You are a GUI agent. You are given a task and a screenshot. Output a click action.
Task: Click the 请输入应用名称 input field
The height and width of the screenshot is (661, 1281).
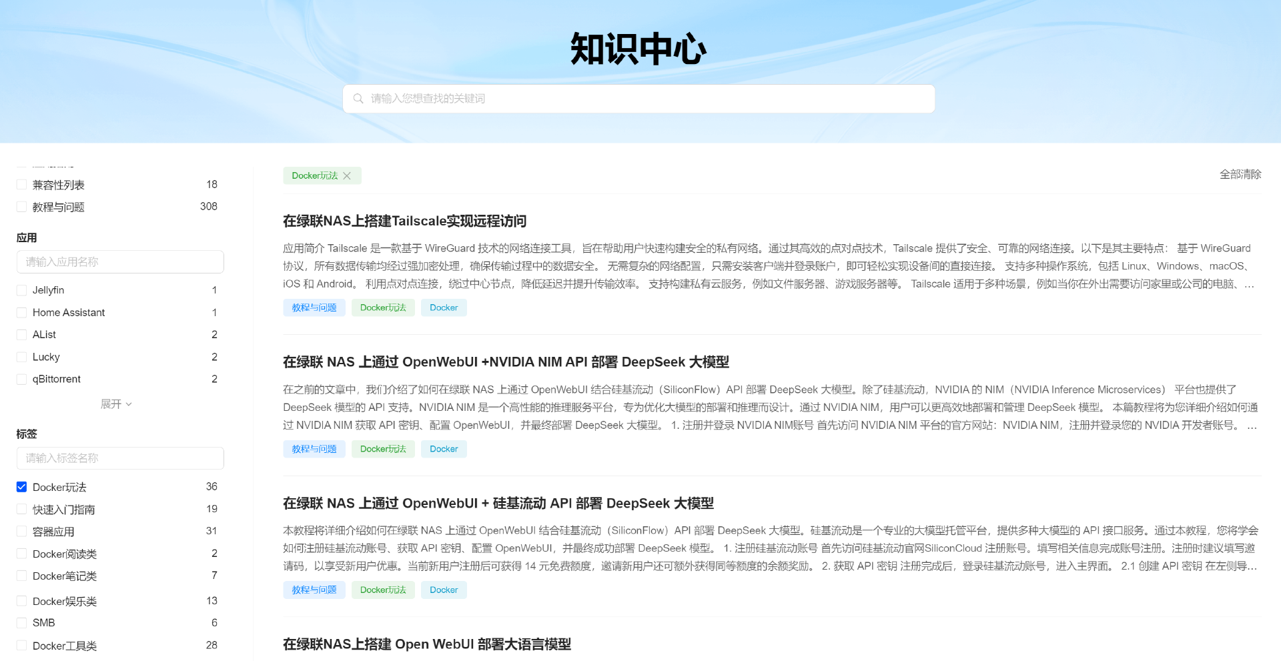[120, 262]
